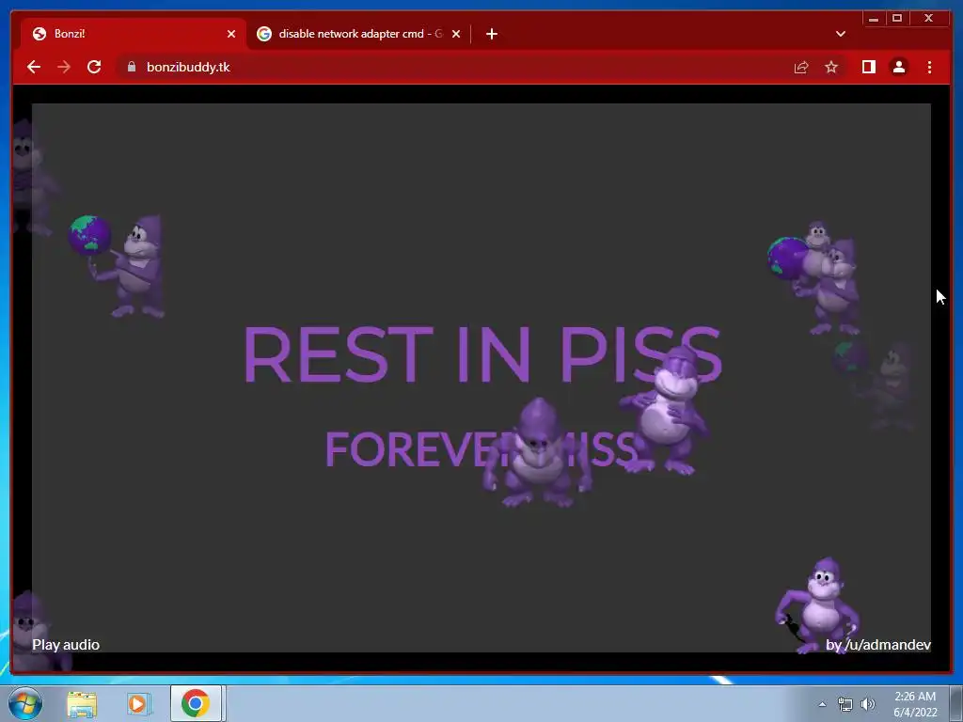This screenshot has height=722, width=963.
Task: Close the Chrome window
Action: (929, 19)
